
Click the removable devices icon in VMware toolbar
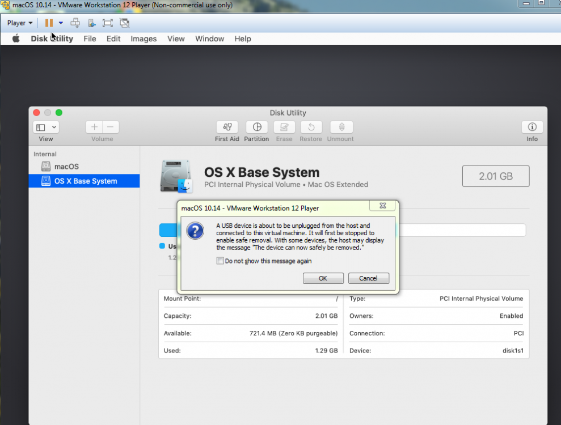point(91,23)
